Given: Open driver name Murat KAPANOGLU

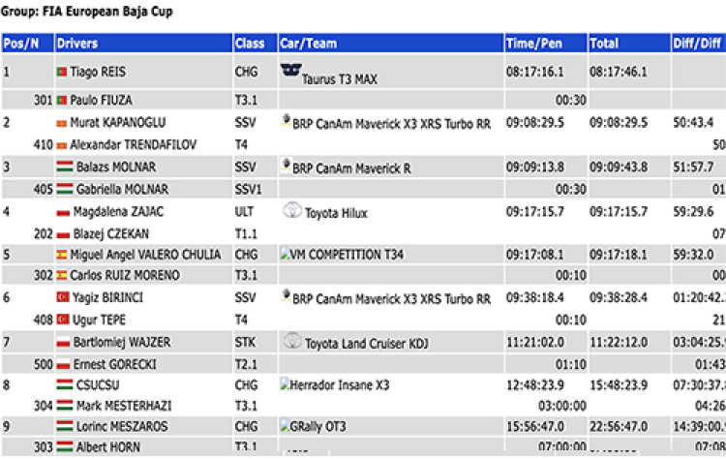Looking at the screenshot, I should coord(117,123).
